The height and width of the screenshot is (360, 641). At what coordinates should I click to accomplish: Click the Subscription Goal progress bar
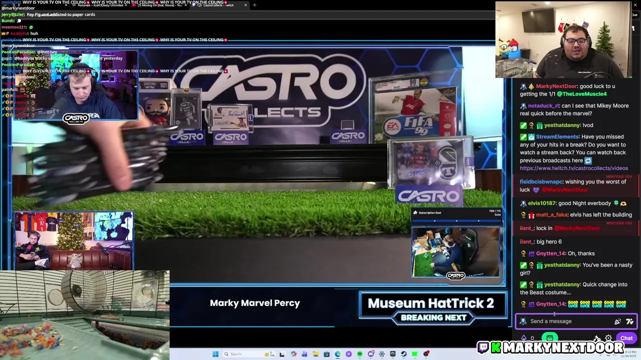pos(456,220)
